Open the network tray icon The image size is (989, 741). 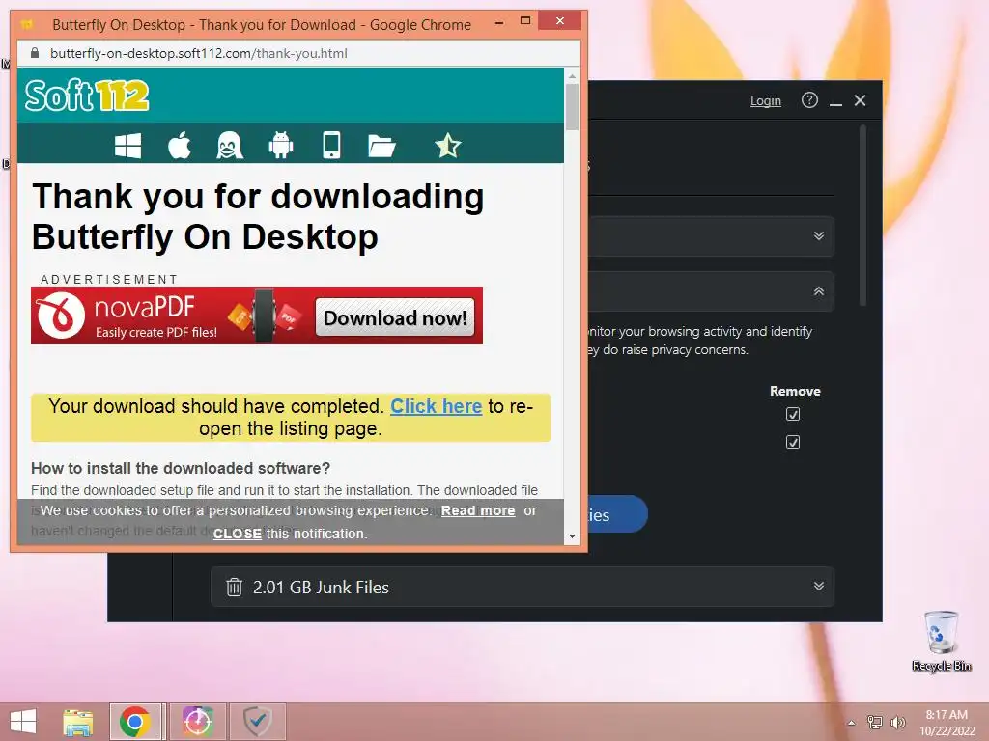pos(875,722)
